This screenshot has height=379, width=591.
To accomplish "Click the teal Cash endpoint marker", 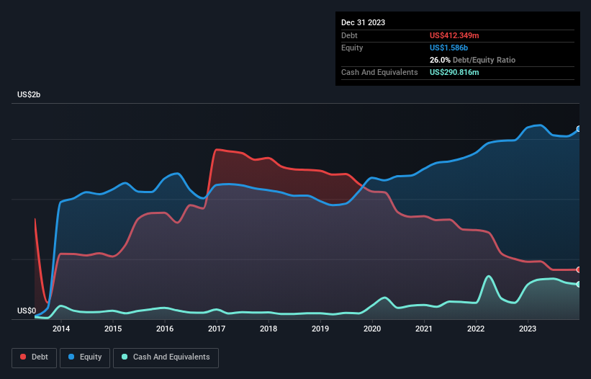I will pos(579,285).
